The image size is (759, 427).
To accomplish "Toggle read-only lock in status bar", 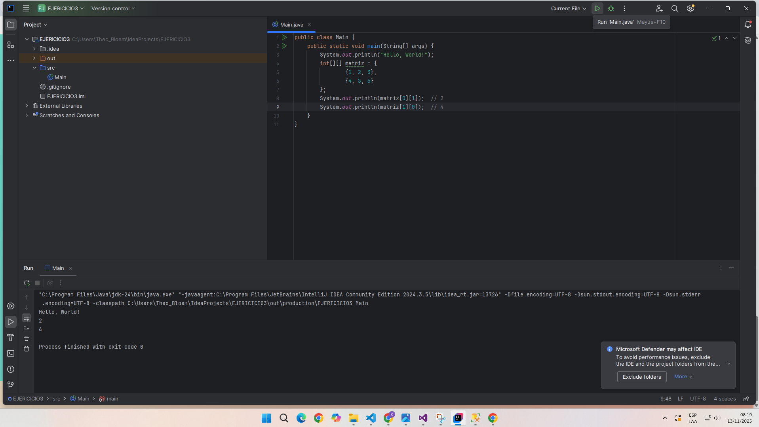I will click(746, 399).
